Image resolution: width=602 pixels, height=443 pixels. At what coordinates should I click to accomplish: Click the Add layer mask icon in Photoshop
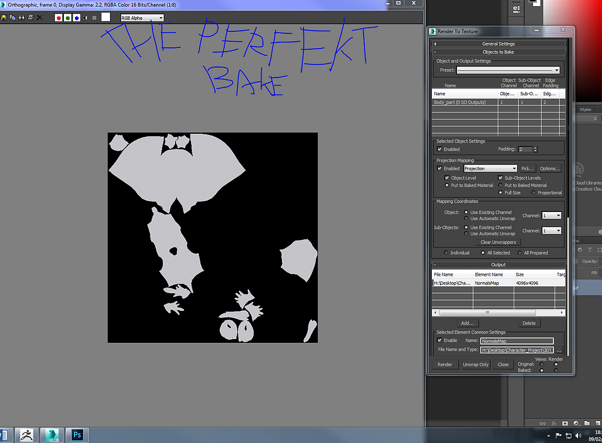click(x=565, y=423)
